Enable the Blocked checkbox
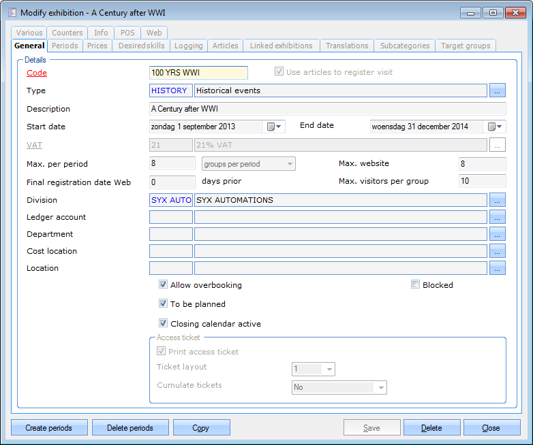 click(416, 285)
